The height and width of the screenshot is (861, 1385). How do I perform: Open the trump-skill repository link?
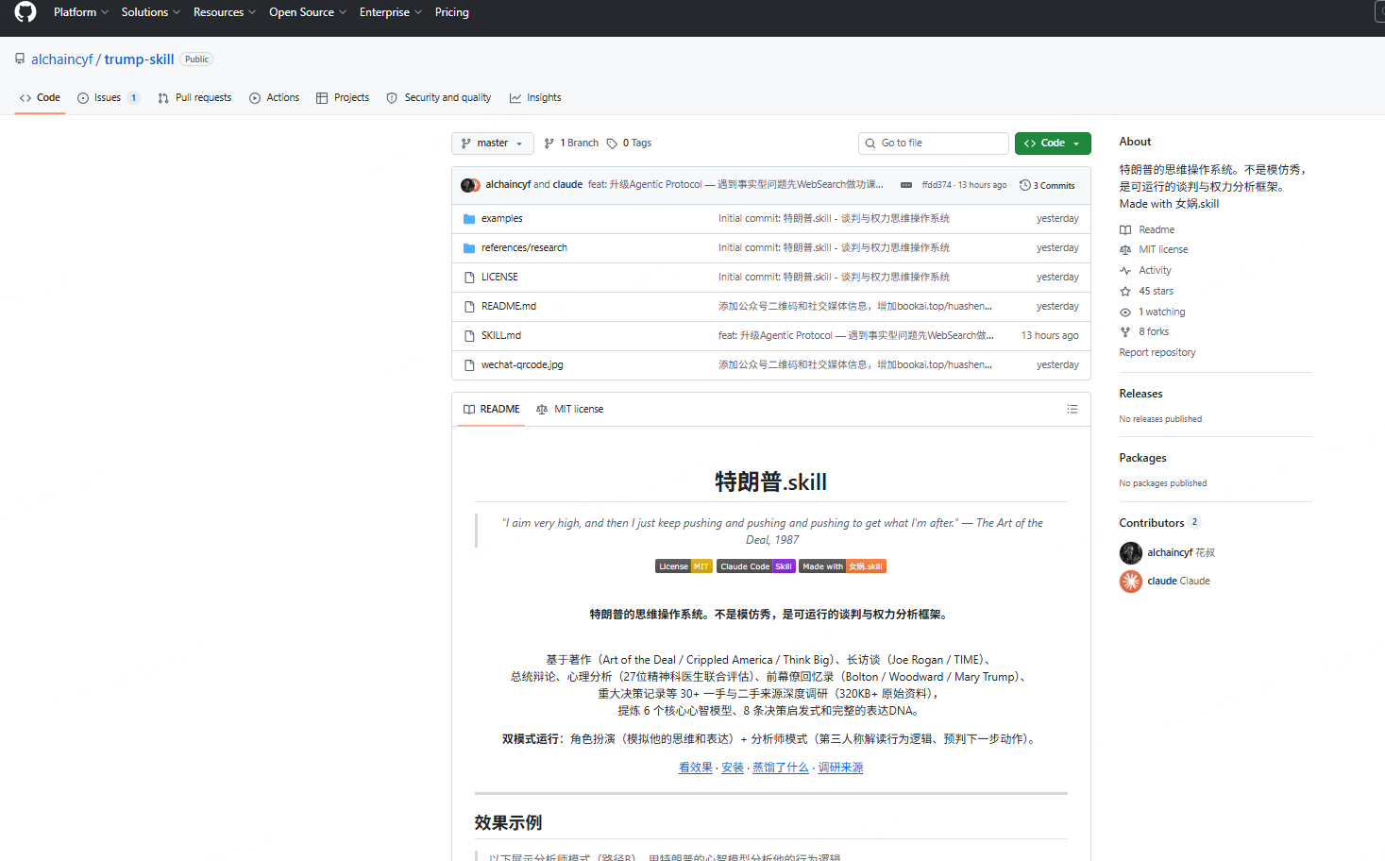coord(139,59)
